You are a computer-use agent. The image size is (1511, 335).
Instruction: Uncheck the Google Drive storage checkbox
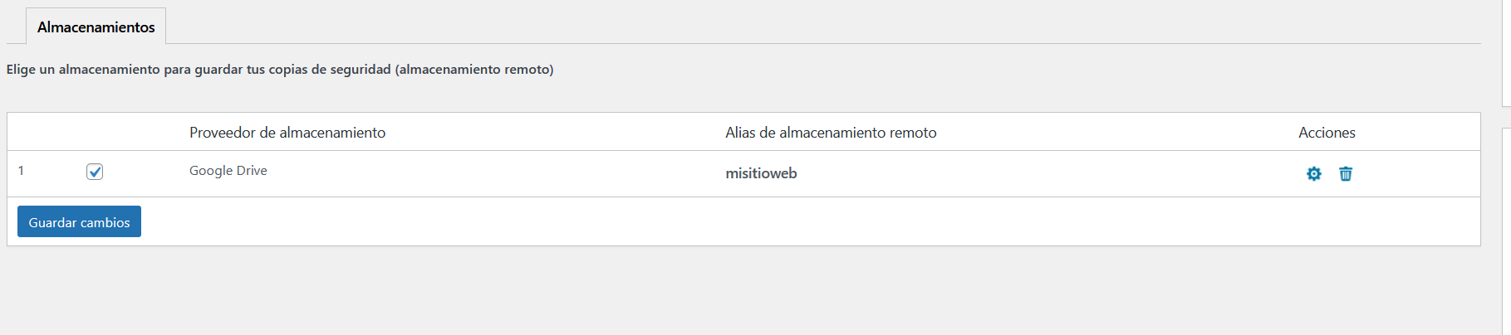click(x=95, y=172)
